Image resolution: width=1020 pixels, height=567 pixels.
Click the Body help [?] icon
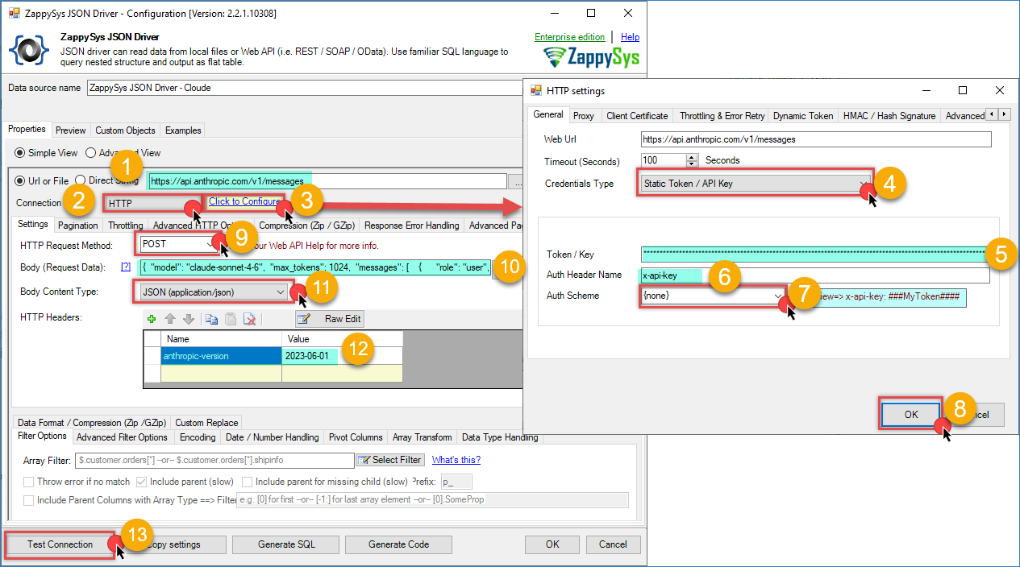(126, 267)
